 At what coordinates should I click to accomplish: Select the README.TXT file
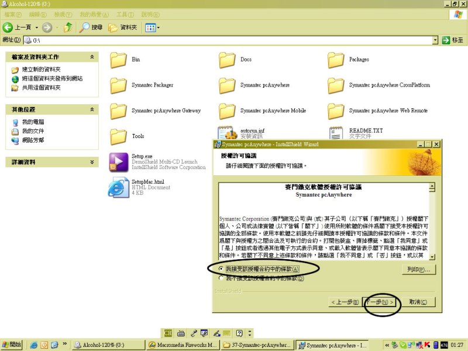point(356,133)
